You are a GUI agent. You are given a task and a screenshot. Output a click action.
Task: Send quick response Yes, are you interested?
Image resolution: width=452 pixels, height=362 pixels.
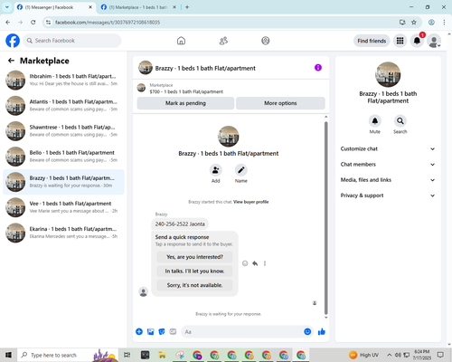(x=194, y=257)
